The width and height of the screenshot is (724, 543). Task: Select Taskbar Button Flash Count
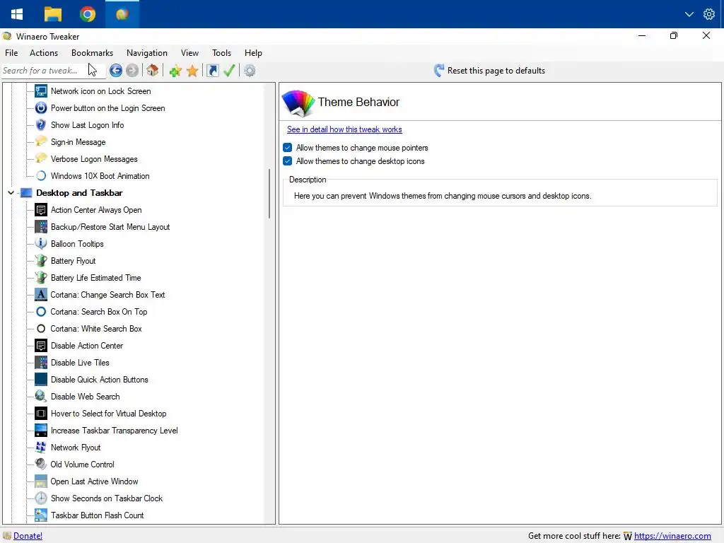click(x=97, y=515)
